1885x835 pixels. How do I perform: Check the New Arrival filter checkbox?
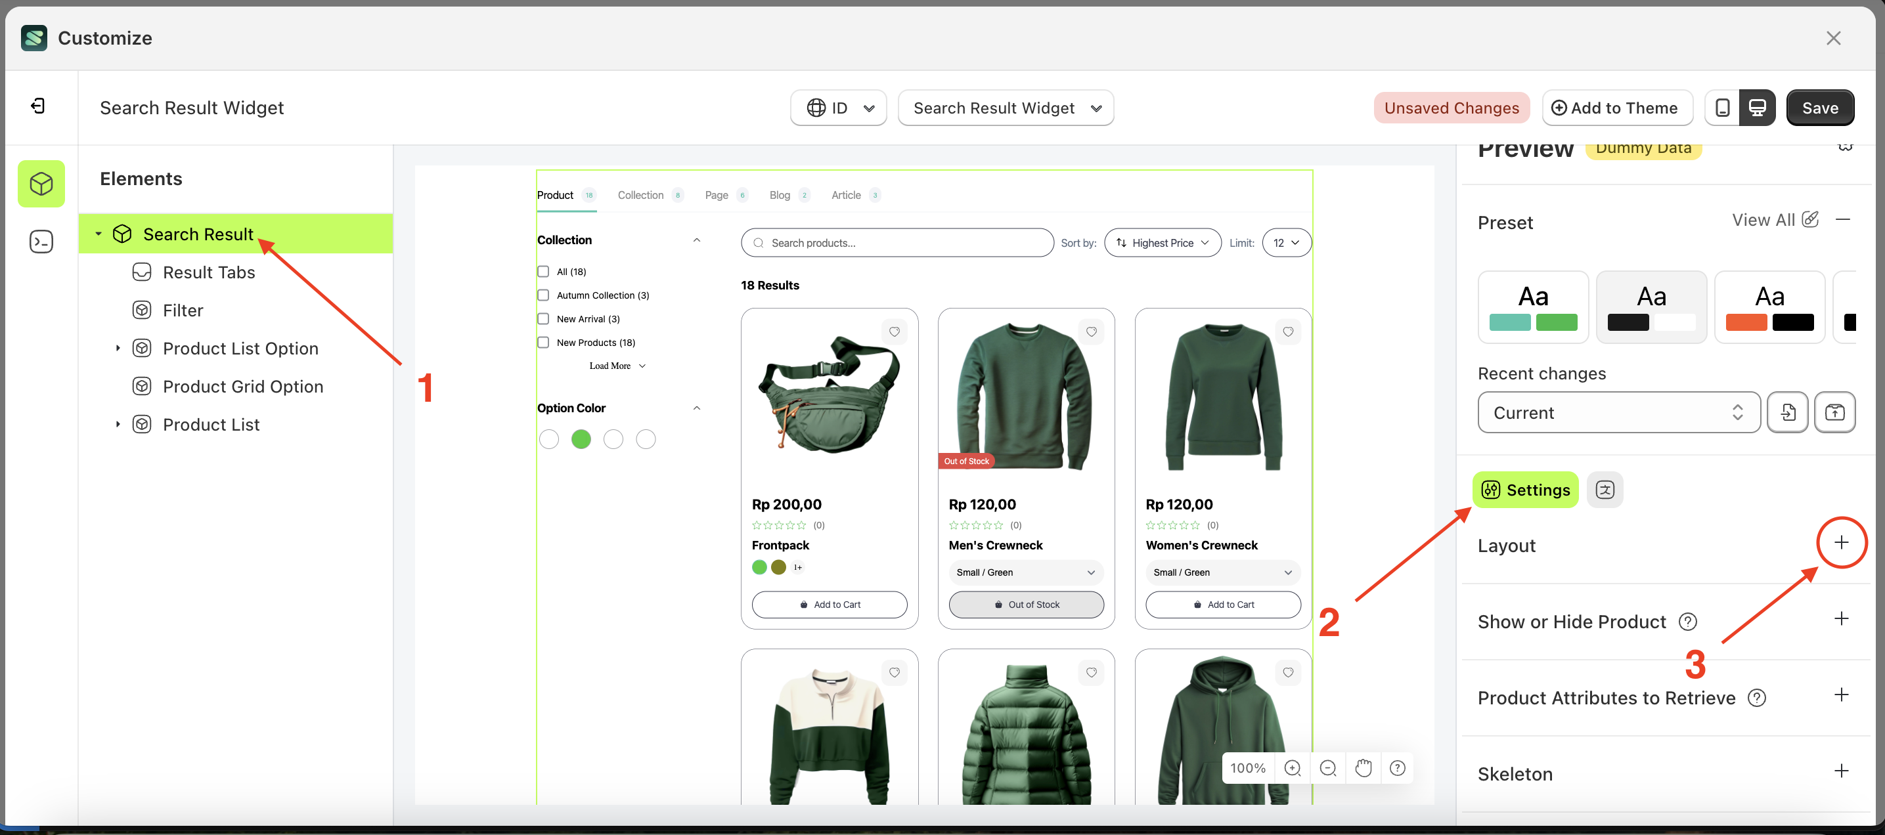[x=543, y=319]
